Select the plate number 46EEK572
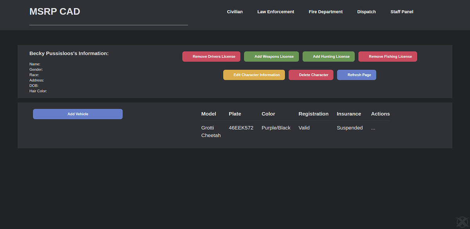Viewport: 470px width, 229px height. (x=241, y=128)
